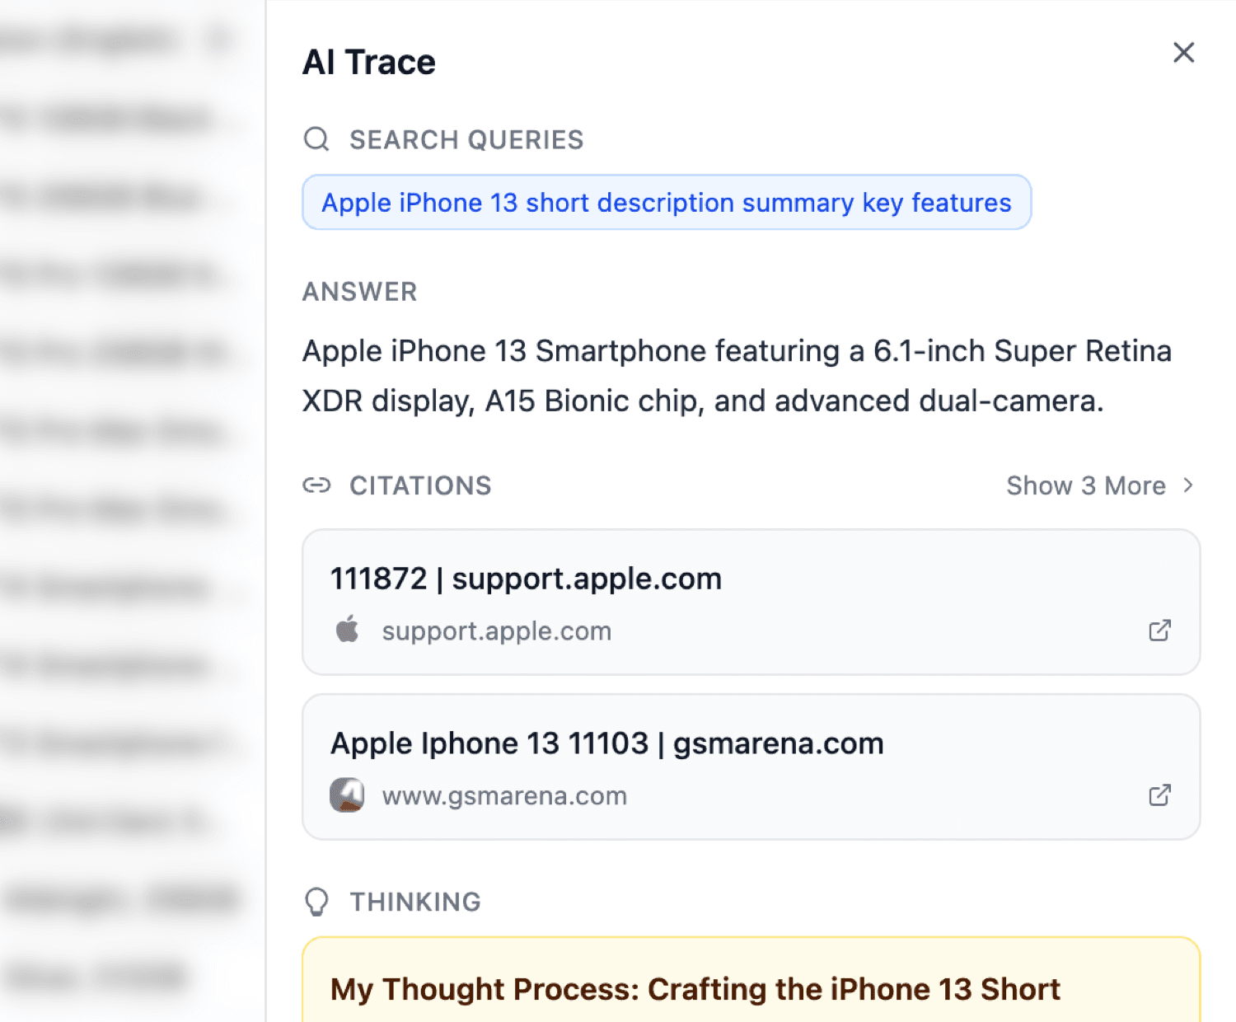1236x1022 pixels.
Task: Open support.apple.com citation via external-link icon
Action: [x=1159, y=631]
